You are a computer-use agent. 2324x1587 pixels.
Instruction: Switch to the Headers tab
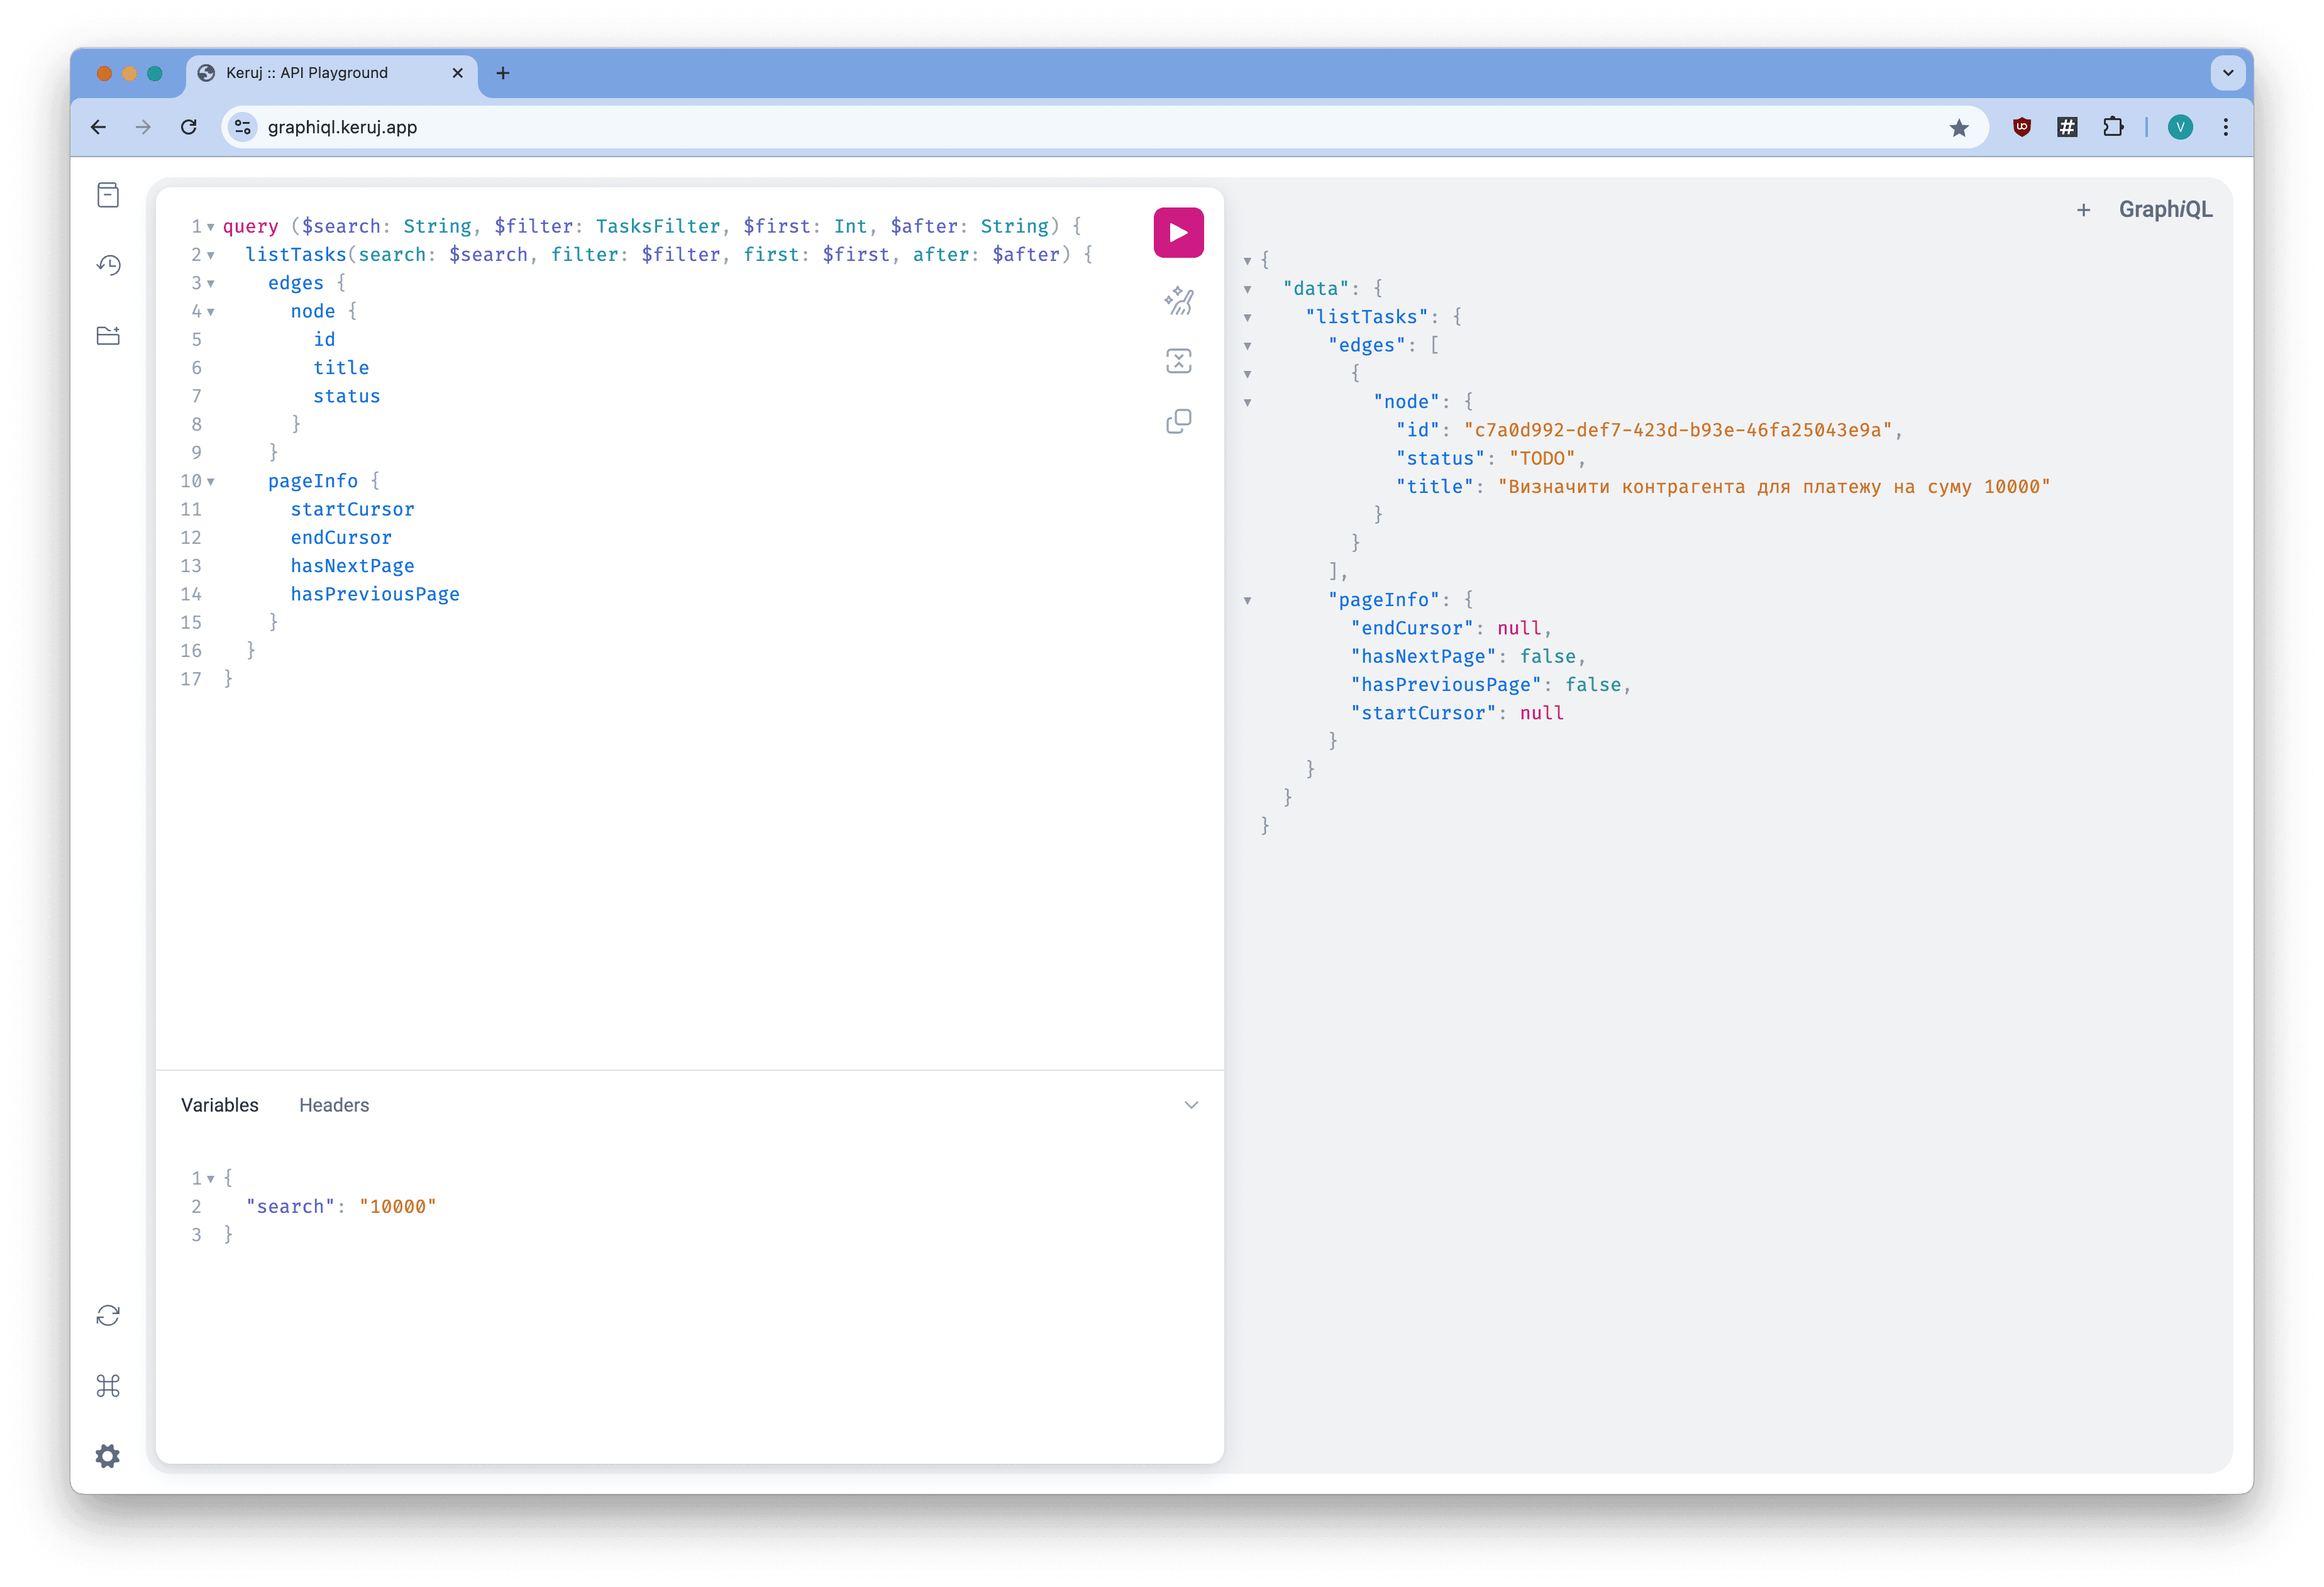(334, 1105)
